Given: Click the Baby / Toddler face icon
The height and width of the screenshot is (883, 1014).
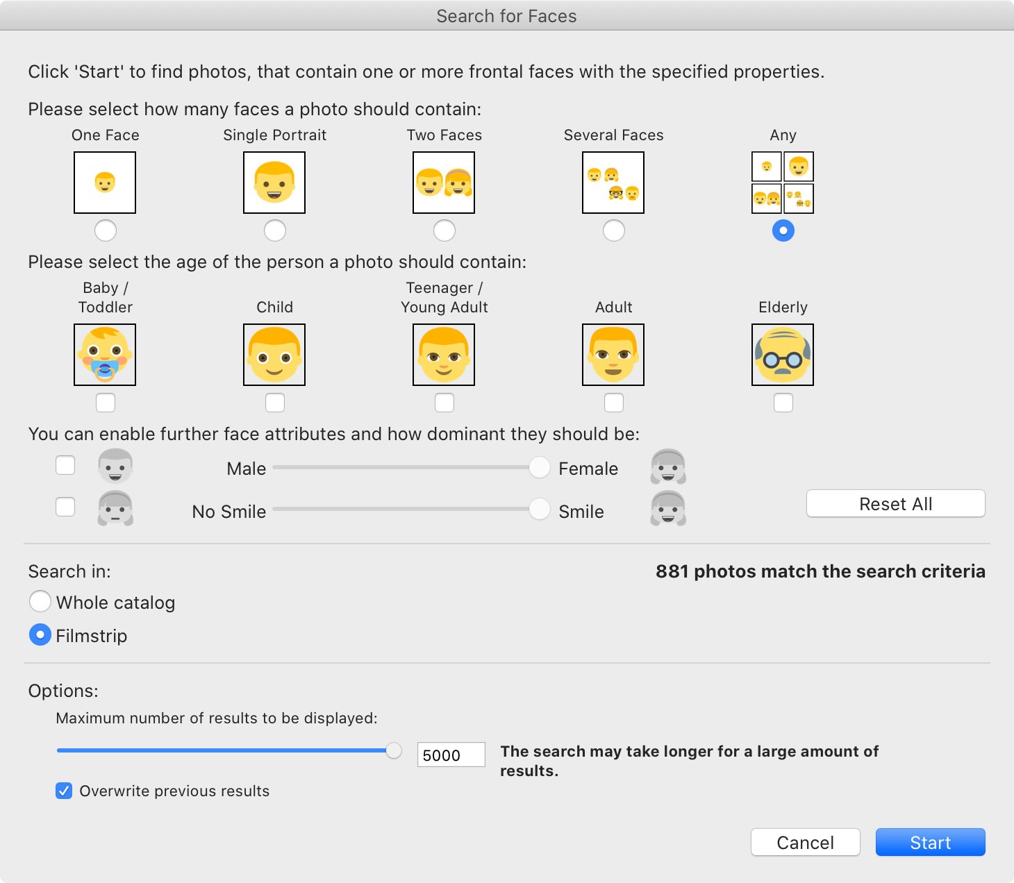Looking at the screenshot, I should pos(105,355).
